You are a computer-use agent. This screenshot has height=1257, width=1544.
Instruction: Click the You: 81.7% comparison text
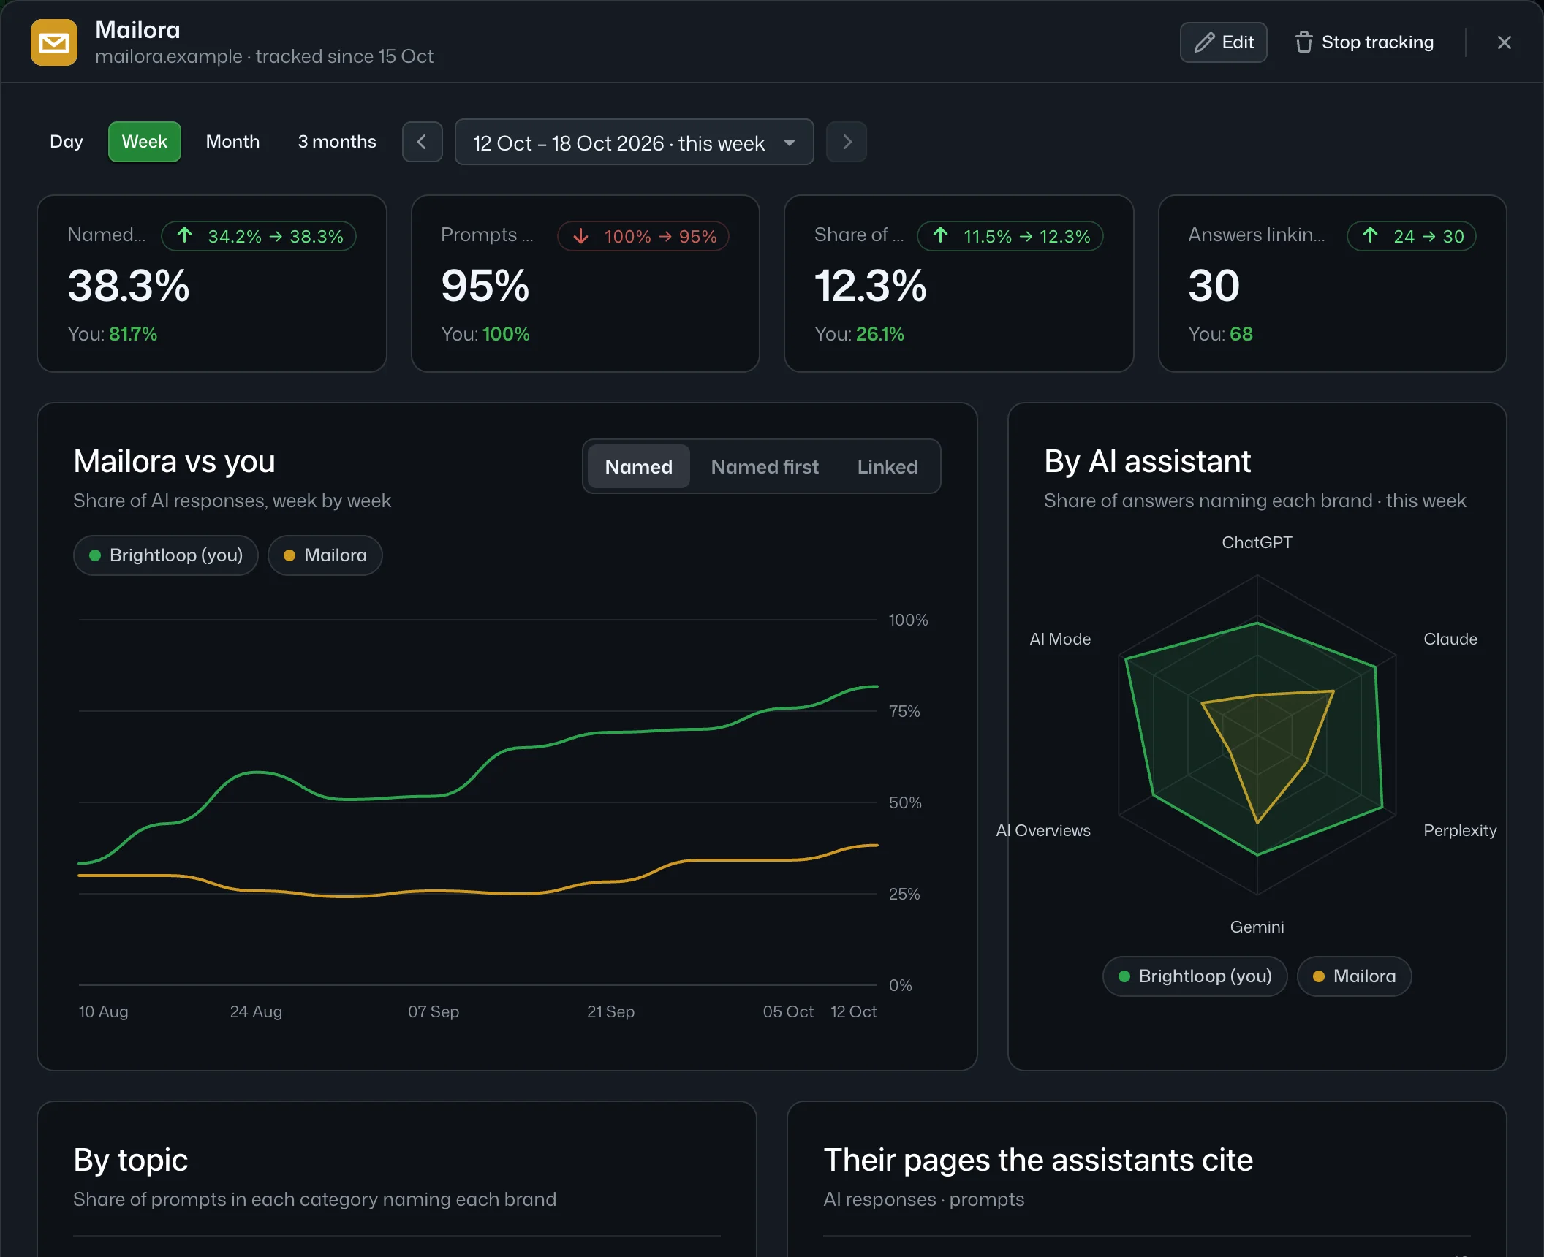tap(113, 334)
